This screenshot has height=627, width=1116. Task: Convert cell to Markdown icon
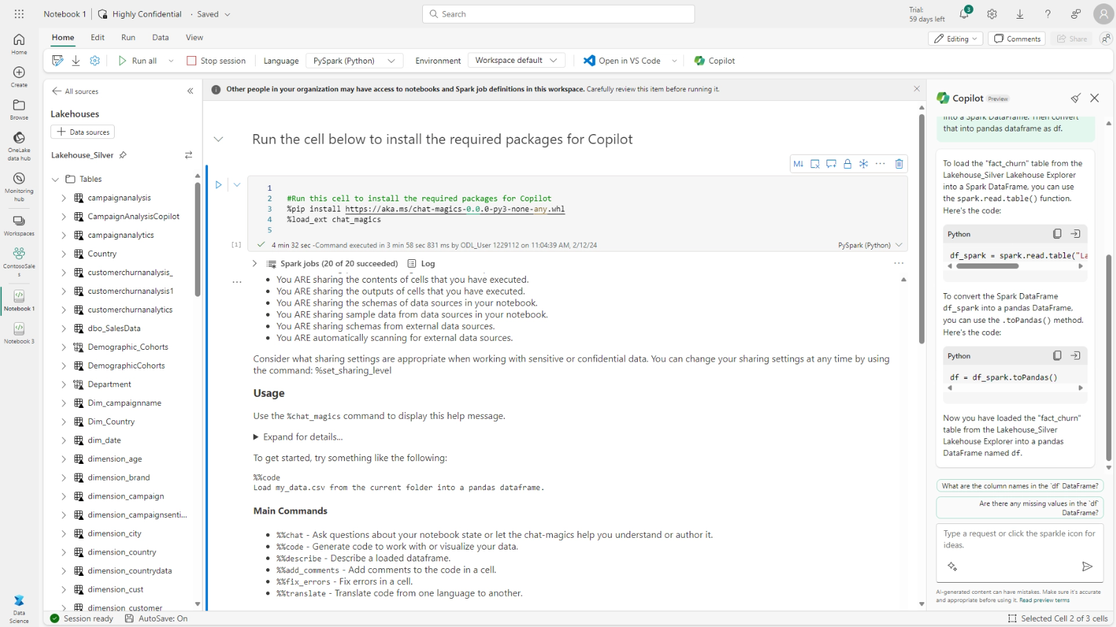[x=798, y=164]
